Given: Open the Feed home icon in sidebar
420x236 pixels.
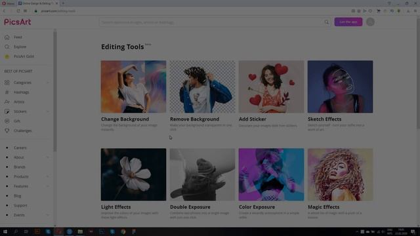Looking at the screenshot, I should tap(7, 37).
